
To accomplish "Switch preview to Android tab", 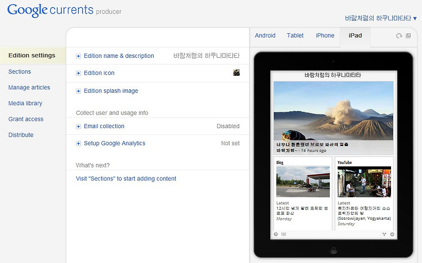I will [x=265, y=35].
